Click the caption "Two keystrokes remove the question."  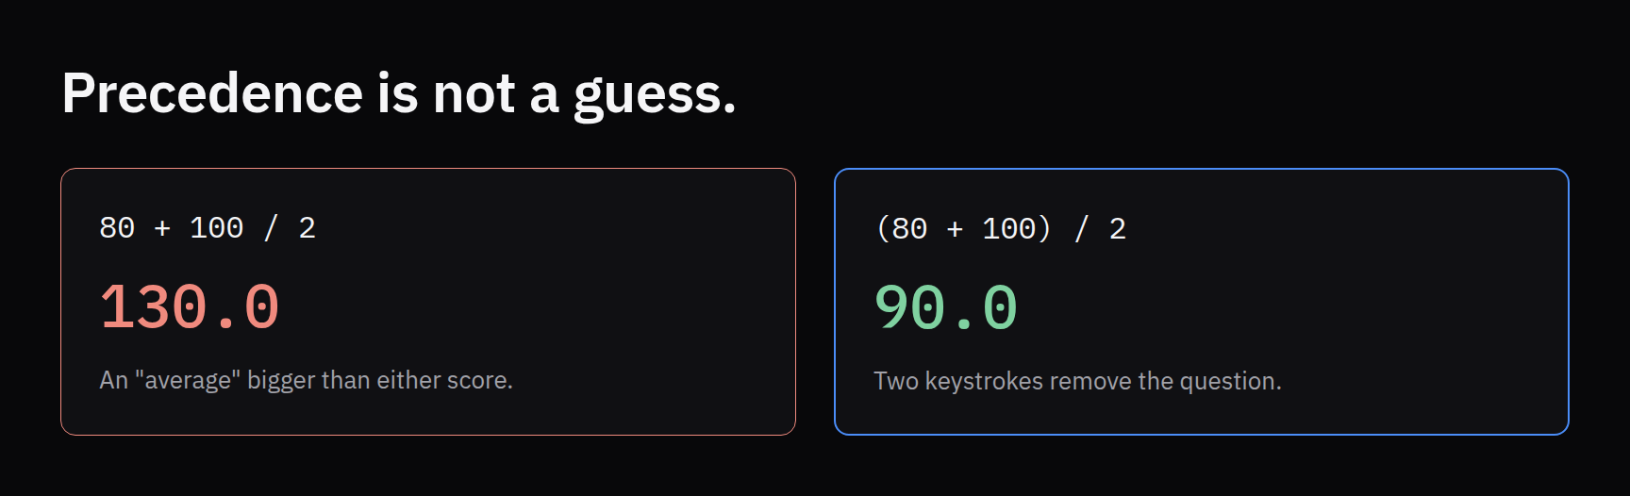(1077, 381)
